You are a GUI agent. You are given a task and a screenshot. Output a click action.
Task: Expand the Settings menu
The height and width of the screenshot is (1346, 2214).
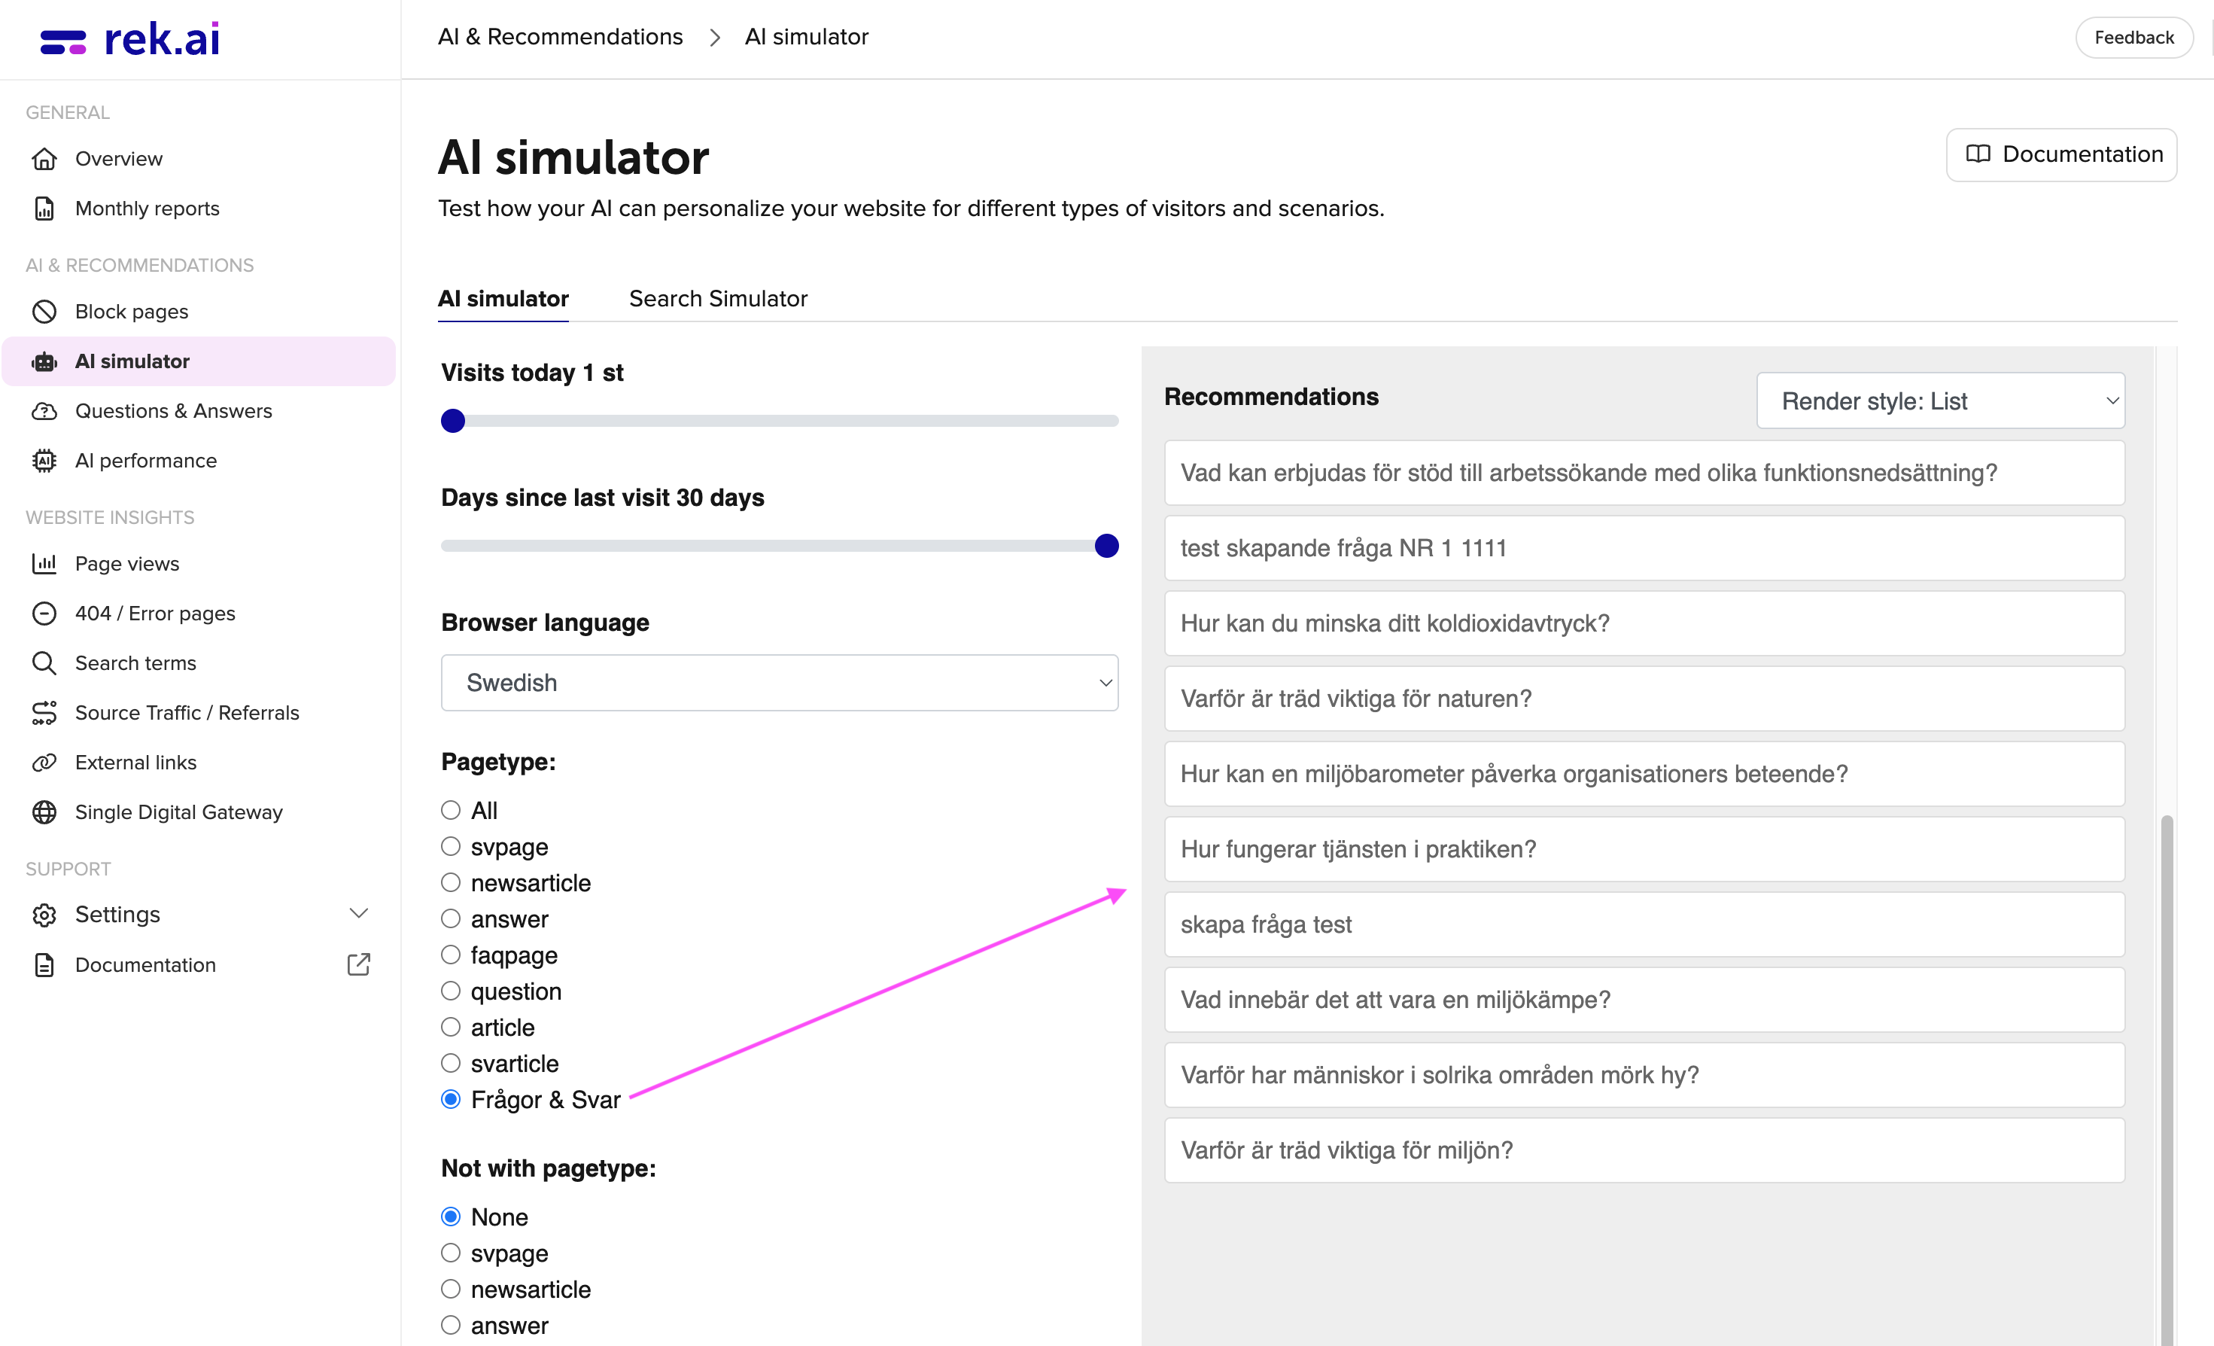pos(116,913)
